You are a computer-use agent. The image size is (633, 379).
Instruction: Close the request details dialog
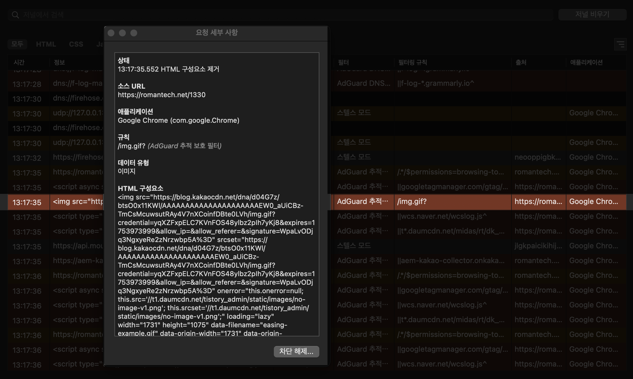pyautogui.click(x=111, y=33)
